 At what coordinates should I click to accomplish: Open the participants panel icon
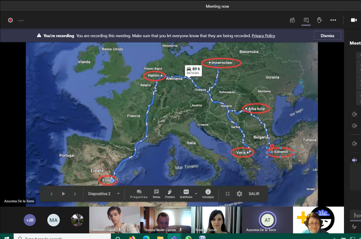[292, 20]
